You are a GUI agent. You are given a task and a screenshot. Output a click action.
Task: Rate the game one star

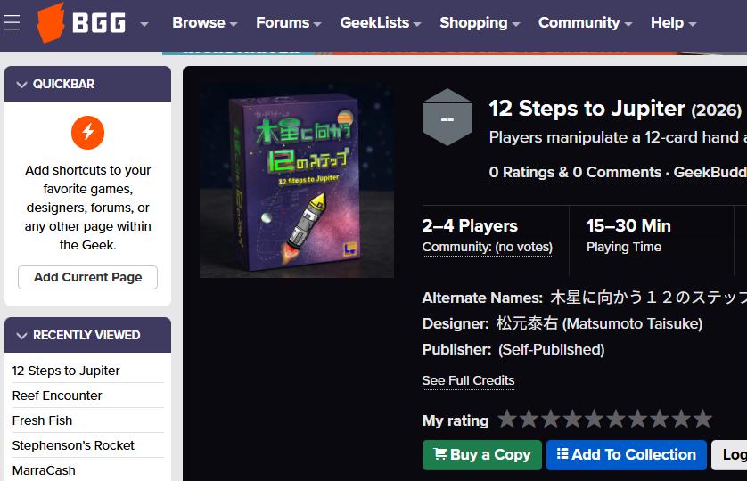coord(507,419)
